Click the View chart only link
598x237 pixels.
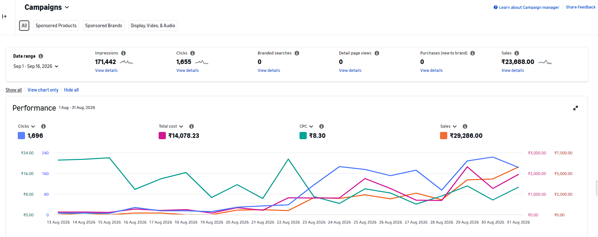(x=43, y=90)
